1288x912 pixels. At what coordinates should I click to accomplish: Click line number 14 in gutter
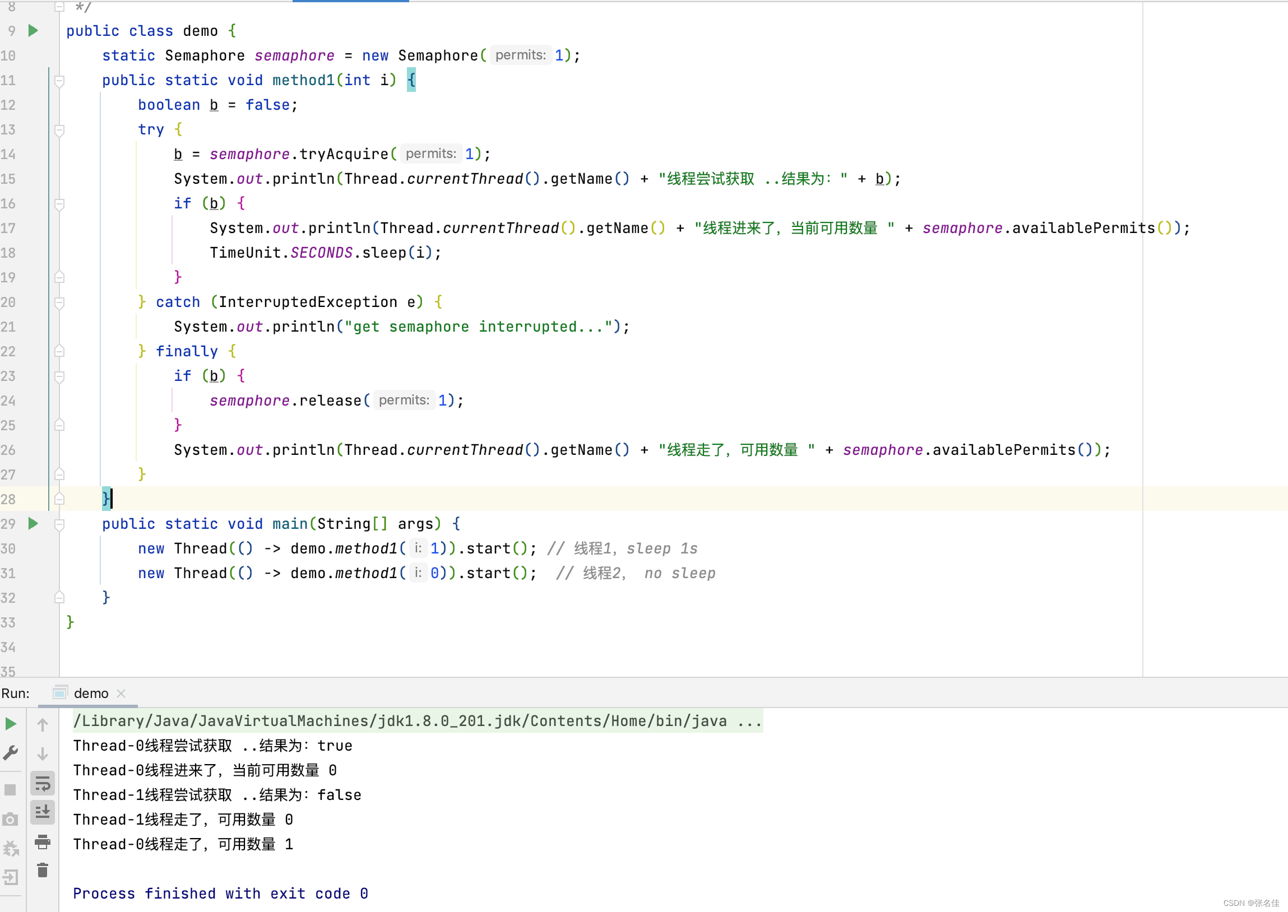[x=8, y=154]
